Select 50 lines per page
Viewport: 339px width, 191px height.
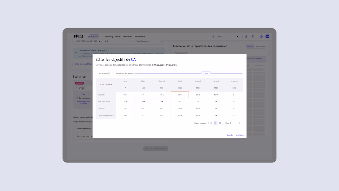(220, 123)
